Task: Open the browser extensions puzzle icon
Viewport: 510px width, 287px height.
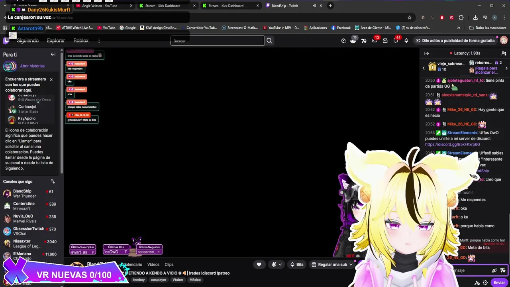Action: tap(461, 18)
